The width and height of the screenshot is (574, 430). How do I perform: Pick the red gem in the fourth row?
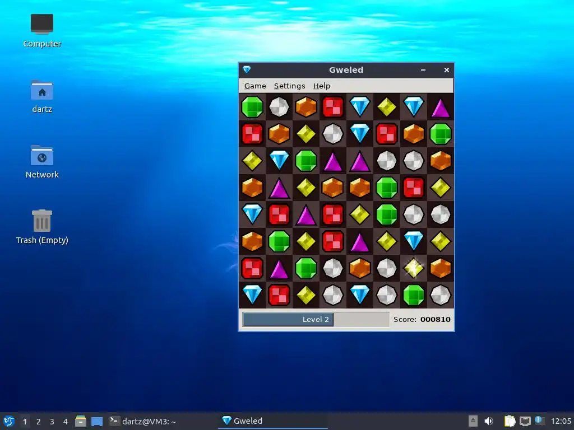point(414,188)
